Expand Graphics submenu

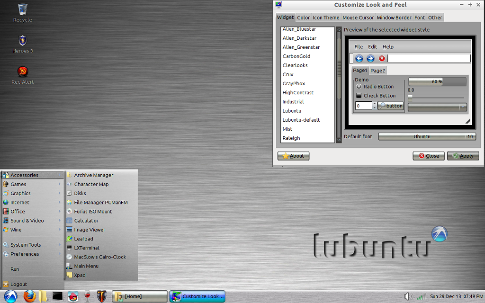pos(32,193)
